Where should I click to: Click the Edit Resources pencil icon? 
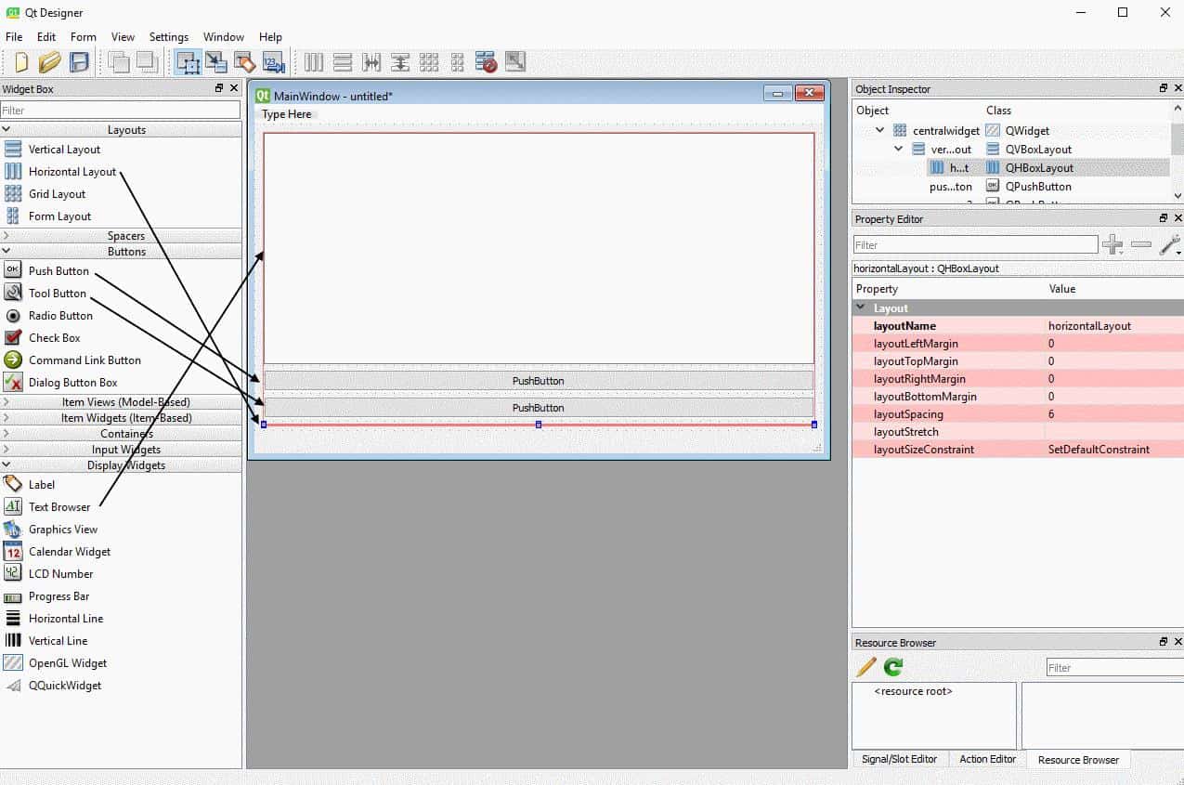[x=865, y=667]
